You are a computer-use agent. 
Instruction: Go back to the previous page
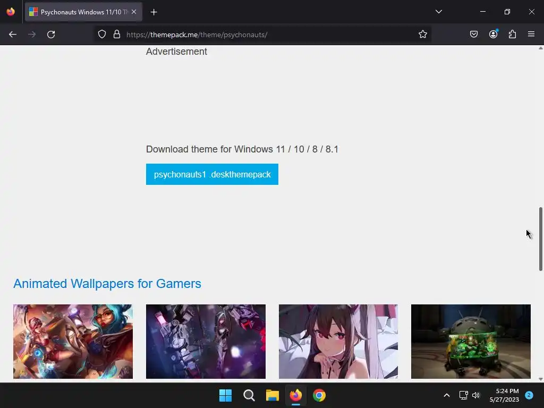pyautogui.click(x=13, y=35)
